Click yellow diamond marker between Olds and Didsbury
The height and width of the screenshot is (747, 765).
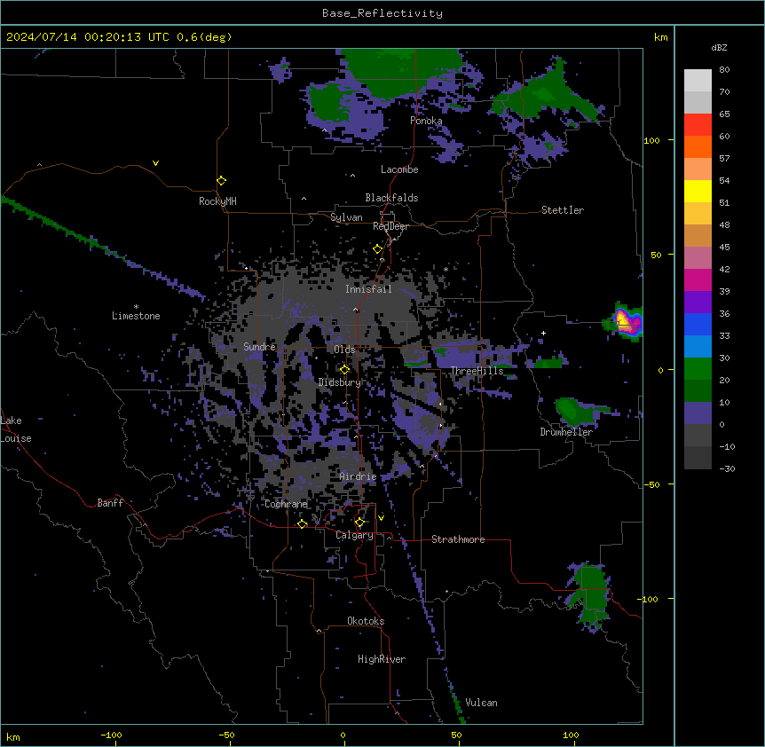(345, 370)
